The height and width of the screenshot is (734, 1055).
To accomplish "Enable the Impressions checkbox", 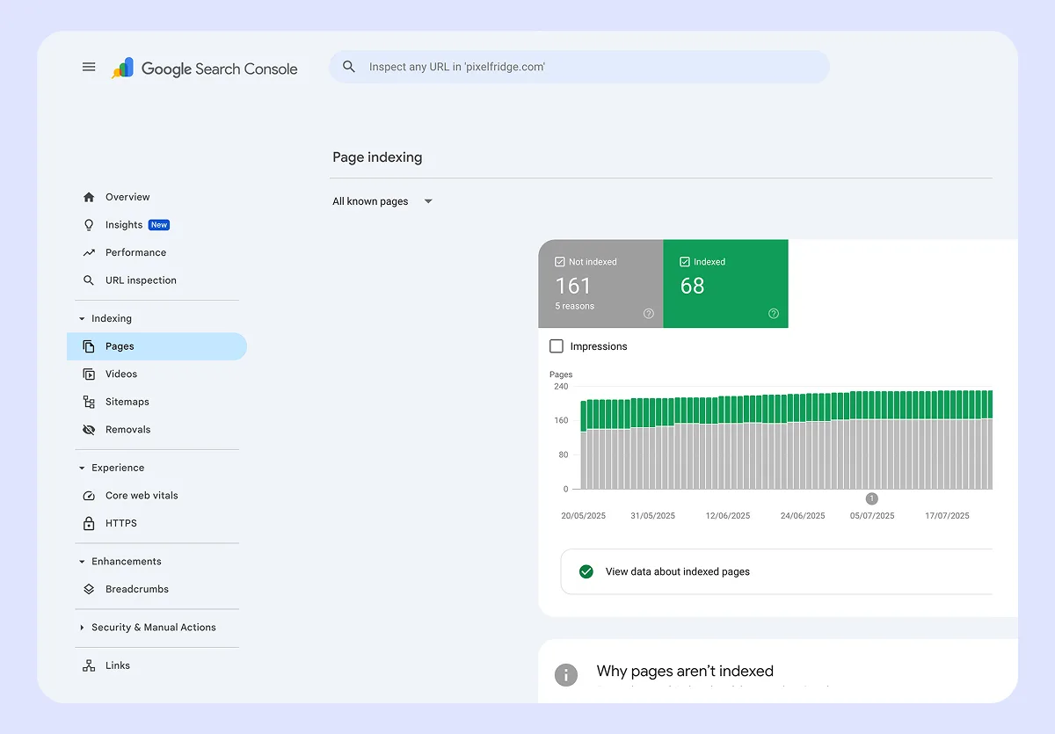I will [x=557, y=346].
